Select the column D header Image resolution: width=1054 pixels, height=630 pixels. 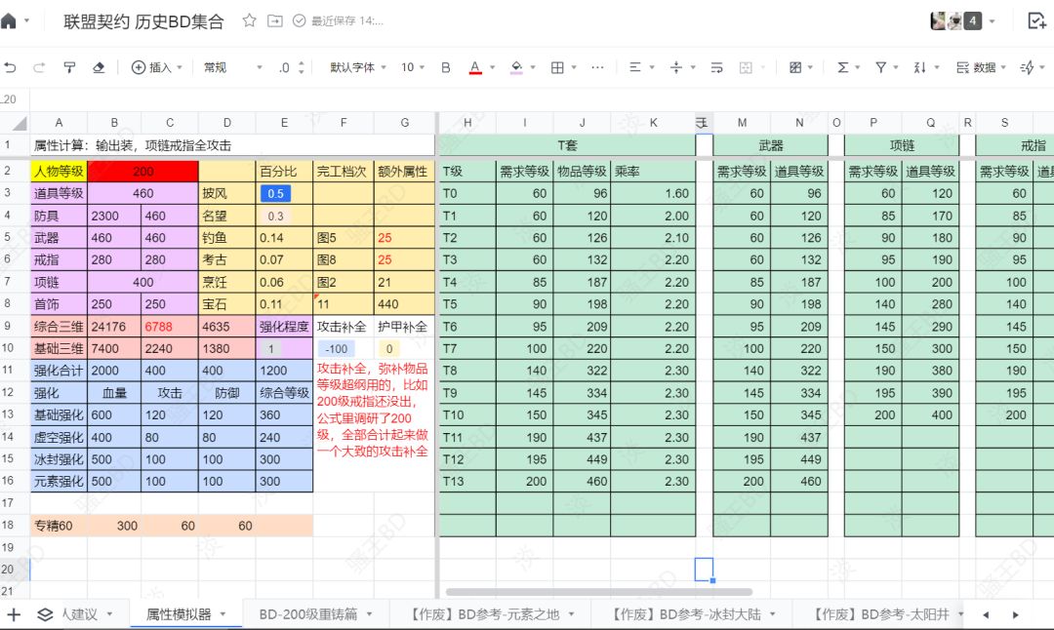pos(227,122)
